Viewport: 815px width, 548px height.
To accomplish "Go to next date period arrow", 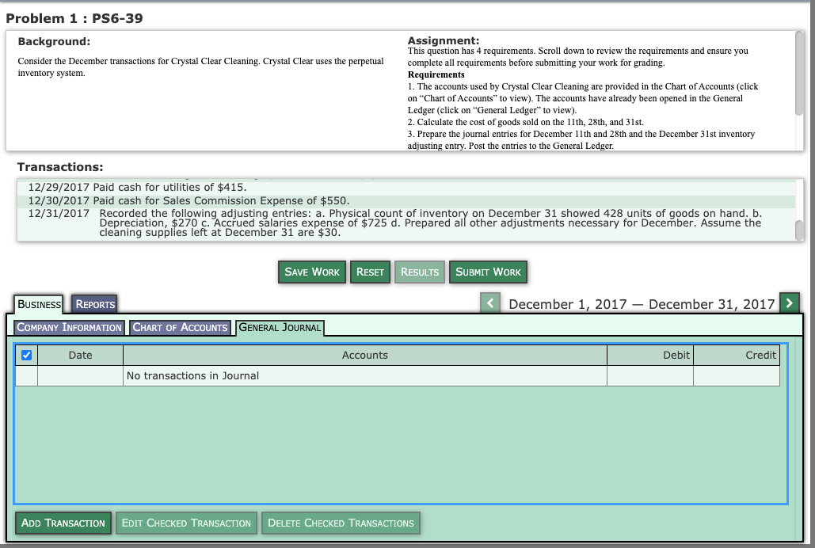I will 789,303.
